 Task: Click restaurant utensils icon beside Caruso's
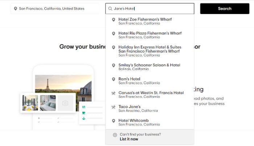(113, 93)
